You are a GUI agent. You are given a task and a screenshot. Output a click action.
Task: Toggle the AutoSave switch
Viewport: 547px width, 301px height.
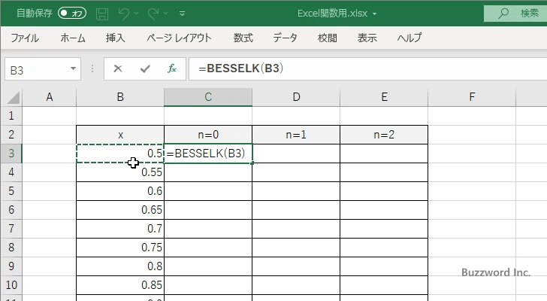72,14
